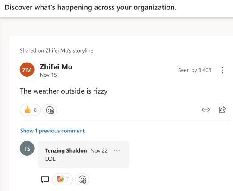Open comment via Nov 22 timestamp
233x191 pixels.
[x=99, y=150]
